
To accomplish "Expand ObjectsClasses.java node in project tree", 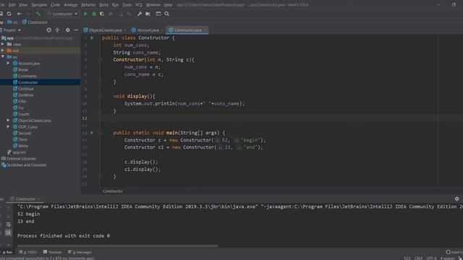I will click(x=8, y=121).
